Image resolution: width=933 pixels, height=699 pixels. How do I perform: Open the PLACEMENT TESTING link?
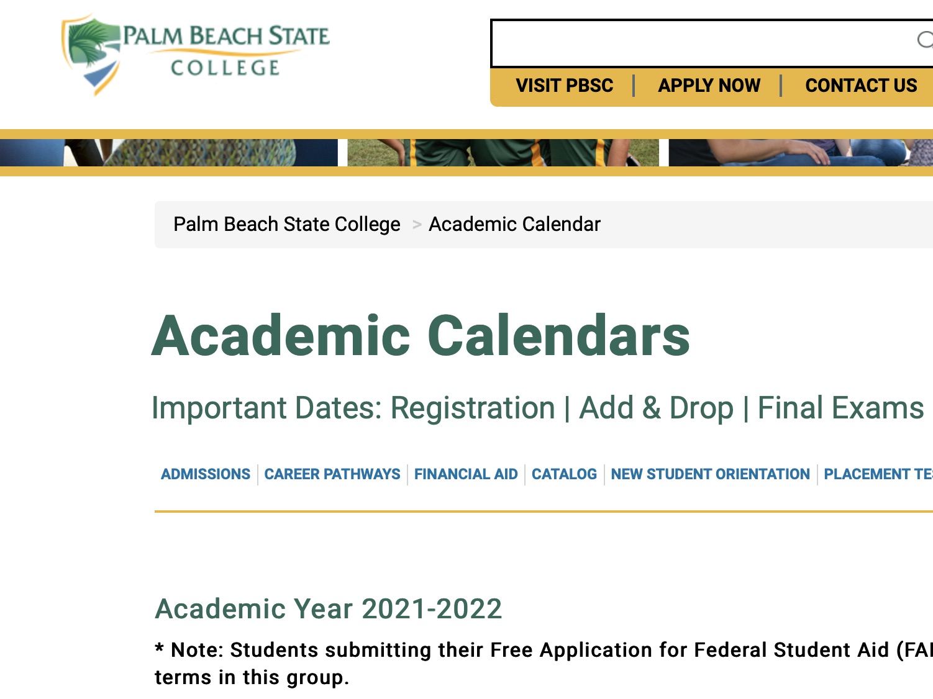[878, 474]
